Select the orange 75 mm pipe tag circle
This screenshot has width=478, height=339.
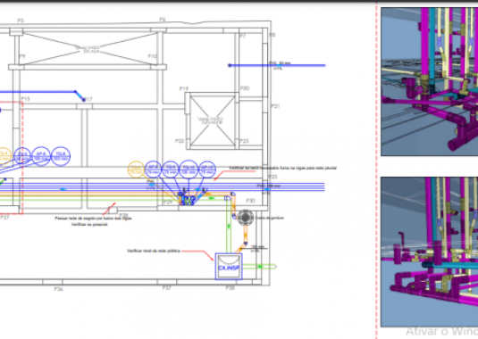tap(136, 169)
